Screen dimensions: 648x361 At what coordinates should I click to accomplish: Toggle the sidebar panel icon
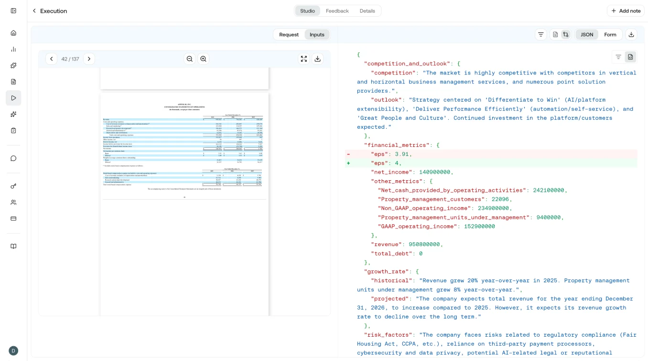click(13, 10)
